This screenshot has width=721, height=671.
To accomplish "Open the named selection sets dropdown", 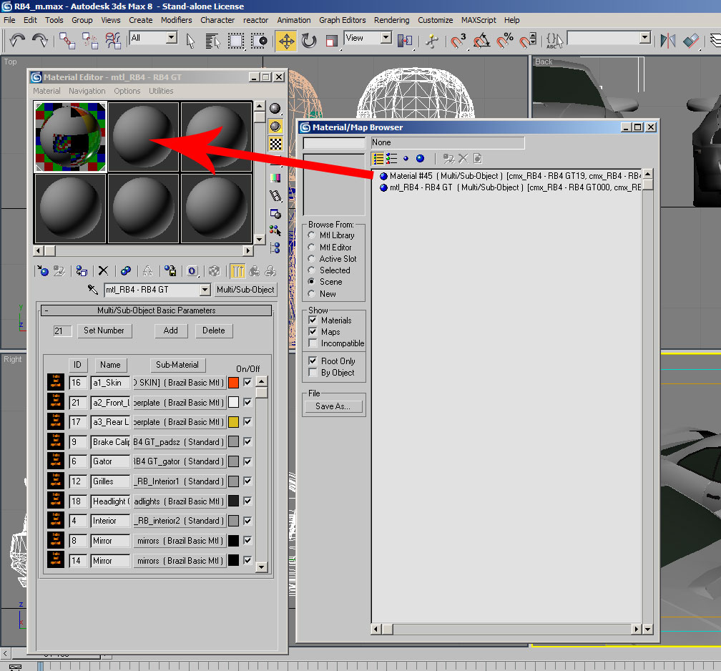I will pos(644,37).
